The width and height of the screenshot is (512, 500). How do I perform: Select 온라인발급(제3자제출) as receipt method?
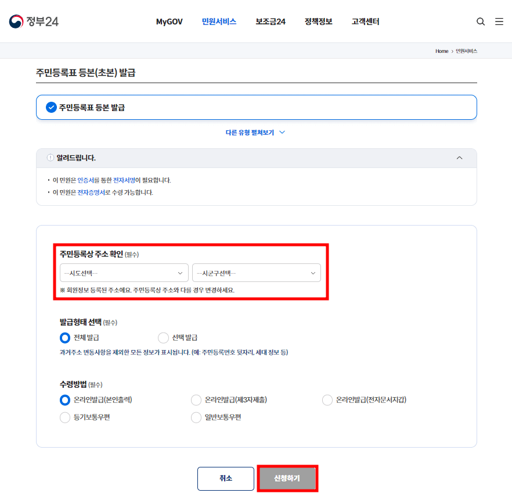pos(196,400)
